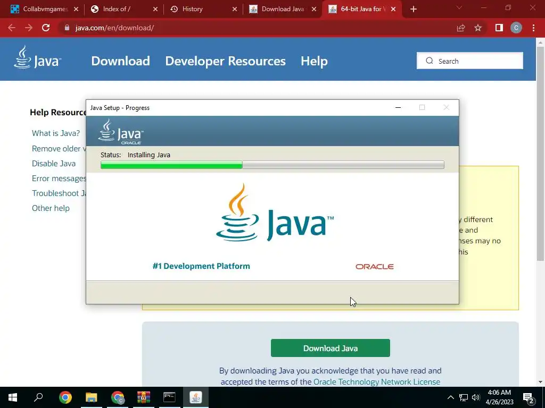Open the Chrome profile avatar C
545x408 pixels.
click(x=516, y=28)
